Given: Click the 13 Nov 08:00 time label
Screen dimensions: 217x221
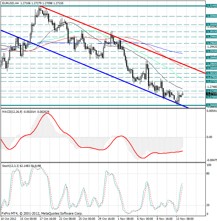Looking at the screenshot, I should [x=185, y=219].
